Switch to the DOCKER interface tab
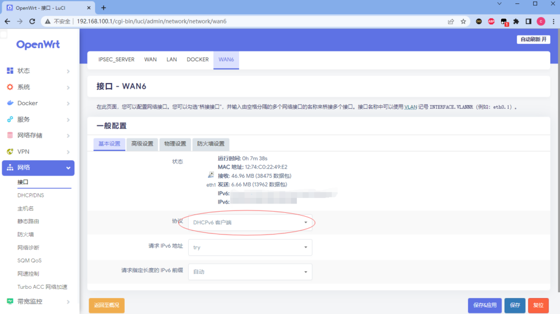The image size is (560, 314). tap(197, 60)
